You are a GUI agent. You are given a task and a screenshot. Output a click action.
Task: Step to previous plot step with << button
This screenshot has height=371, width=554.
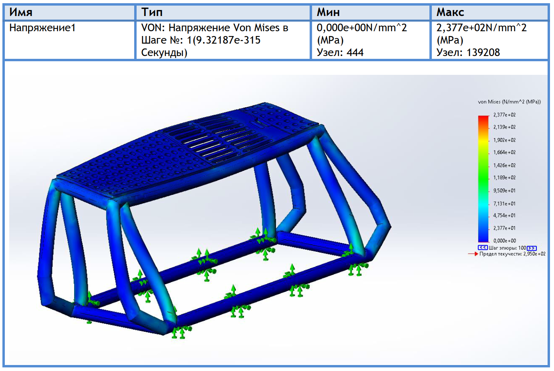click(x=483, y=248)
